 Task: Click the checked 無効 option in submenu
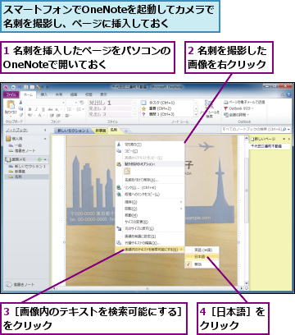tap(202, 264)
